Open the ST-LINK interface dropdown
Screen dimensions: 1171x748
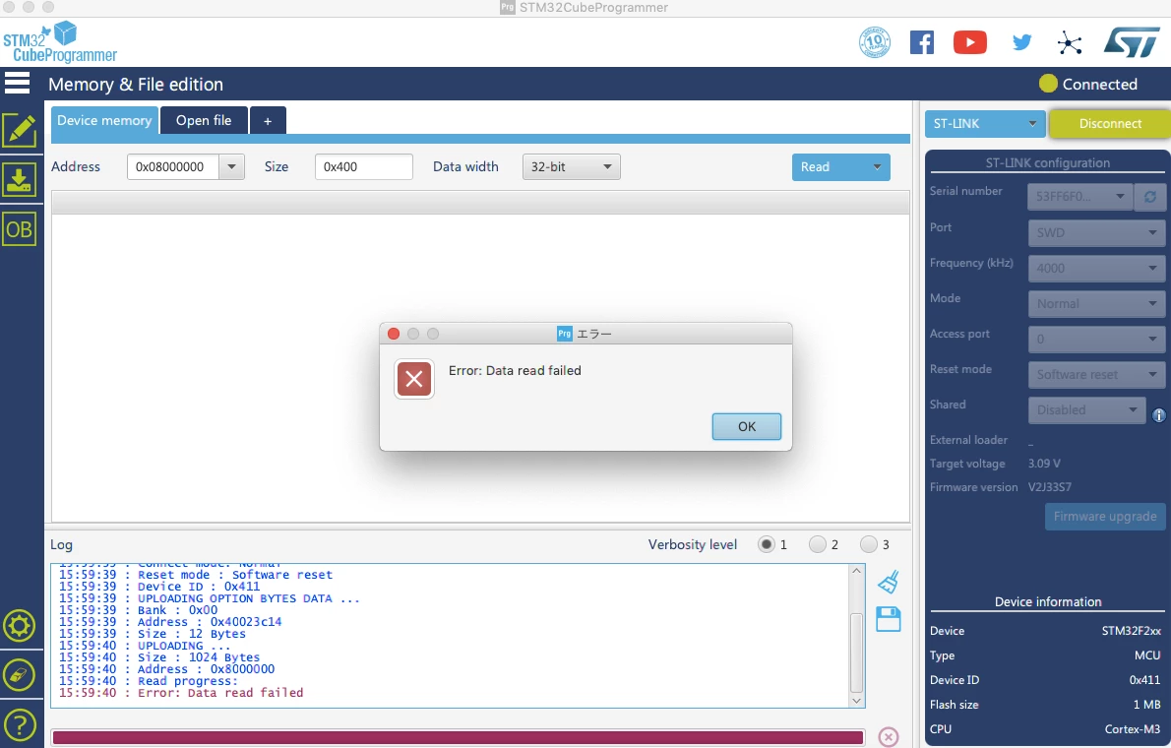click(984, 123)
